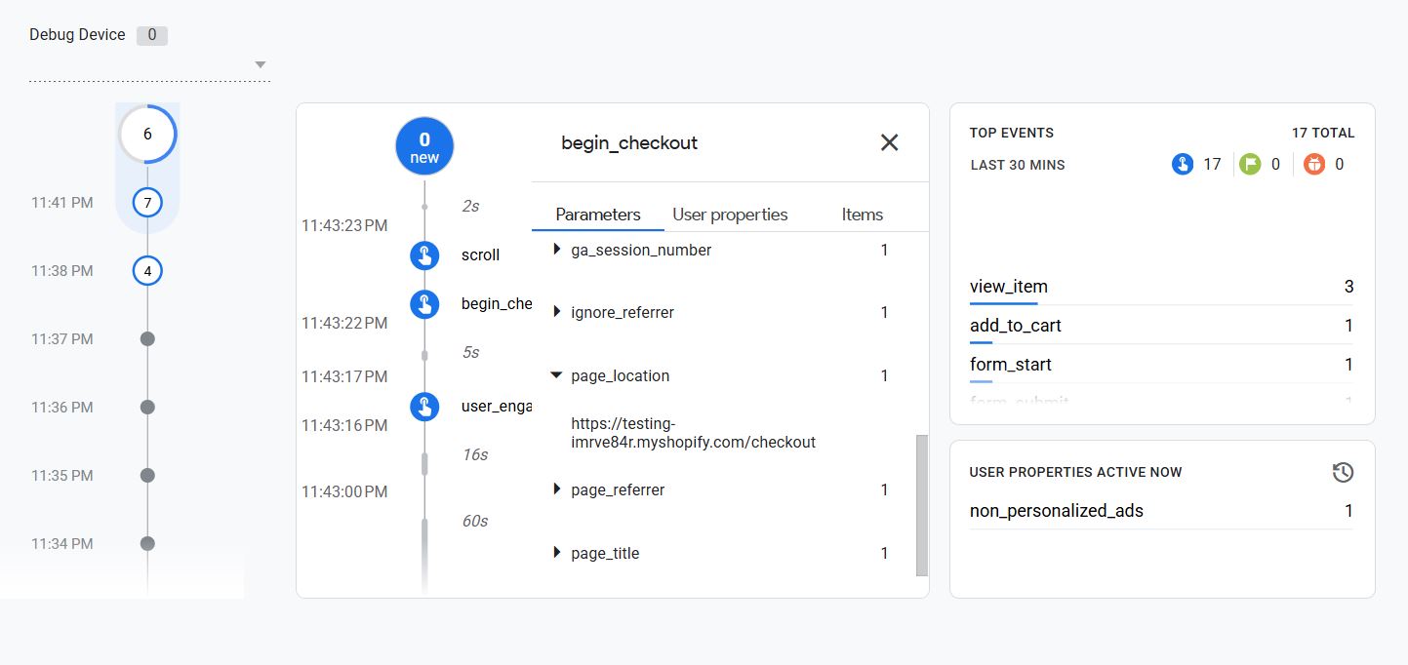Click the parameters list vertical scrollbar
This screenshot has height=665, width=1408.
click(922, 505)
